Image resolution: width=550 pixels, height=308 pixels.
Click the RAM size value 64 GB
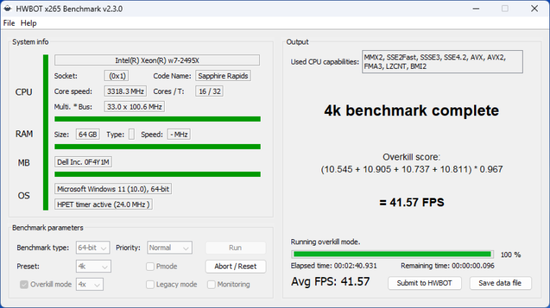87,135
